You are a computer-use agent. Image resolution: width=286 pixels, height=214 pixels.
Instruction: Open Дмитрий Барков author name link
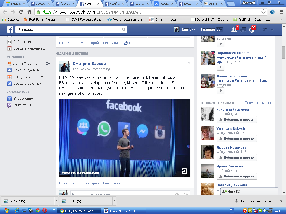pos(89,64)
